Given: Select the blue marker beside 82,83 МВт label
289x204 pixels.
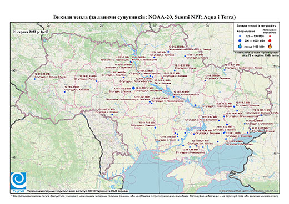Looking at the screenshot, I should (x=97, y=81).
